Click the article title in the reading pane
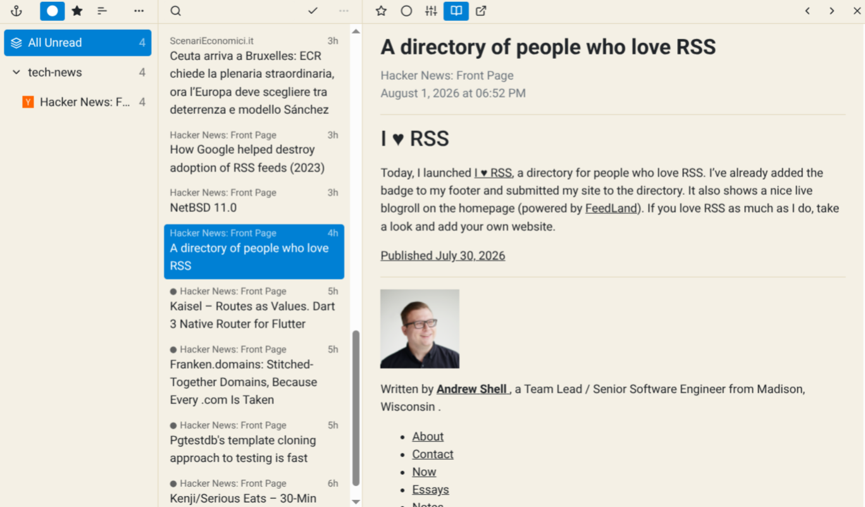Screen dimensions: 865x507 (548, 47)
